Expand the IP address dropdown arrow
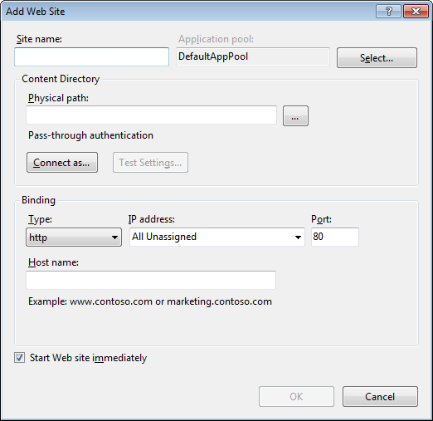 coord(298,237)
